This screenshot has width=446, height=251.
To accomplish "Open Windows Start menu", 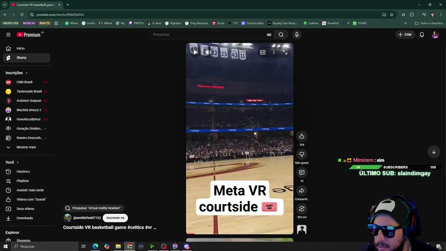I will click(5, 246).
